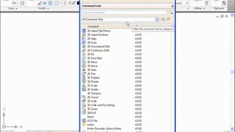Select the Action Recorder, Macro History row
This screenshot has width=235, height=132.
point(126,128)
